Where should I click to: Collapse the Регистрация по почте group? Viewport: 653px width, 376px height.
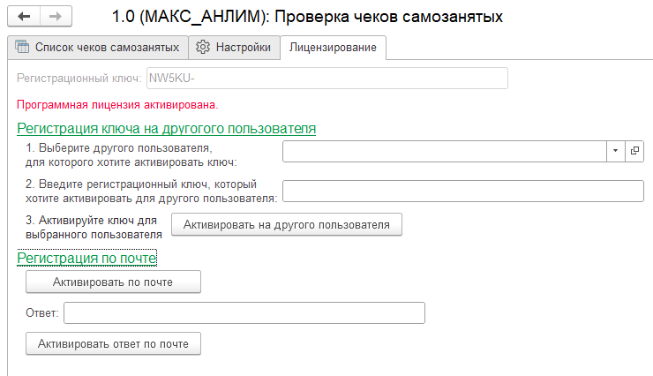click(86, 258)
